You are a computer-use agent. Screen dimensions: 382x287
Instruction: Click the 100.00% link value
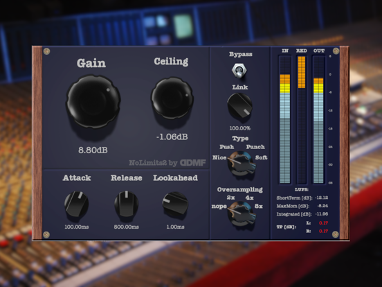click(240, 128)
